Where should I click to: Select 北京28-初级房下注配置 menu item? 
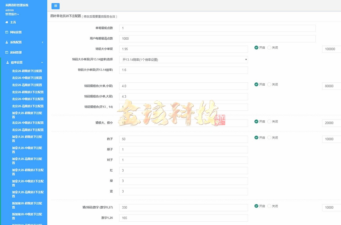[27, 71]
